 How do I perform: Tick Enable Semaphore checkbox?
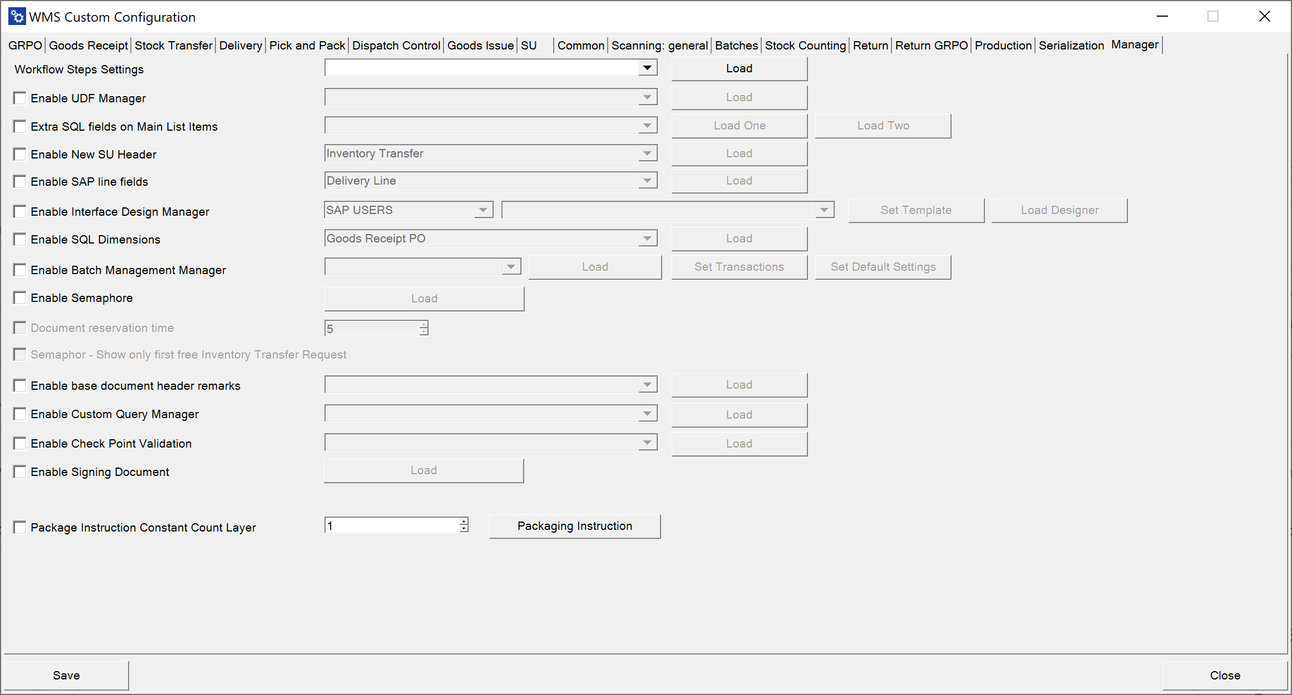click(x=20, y=298)
